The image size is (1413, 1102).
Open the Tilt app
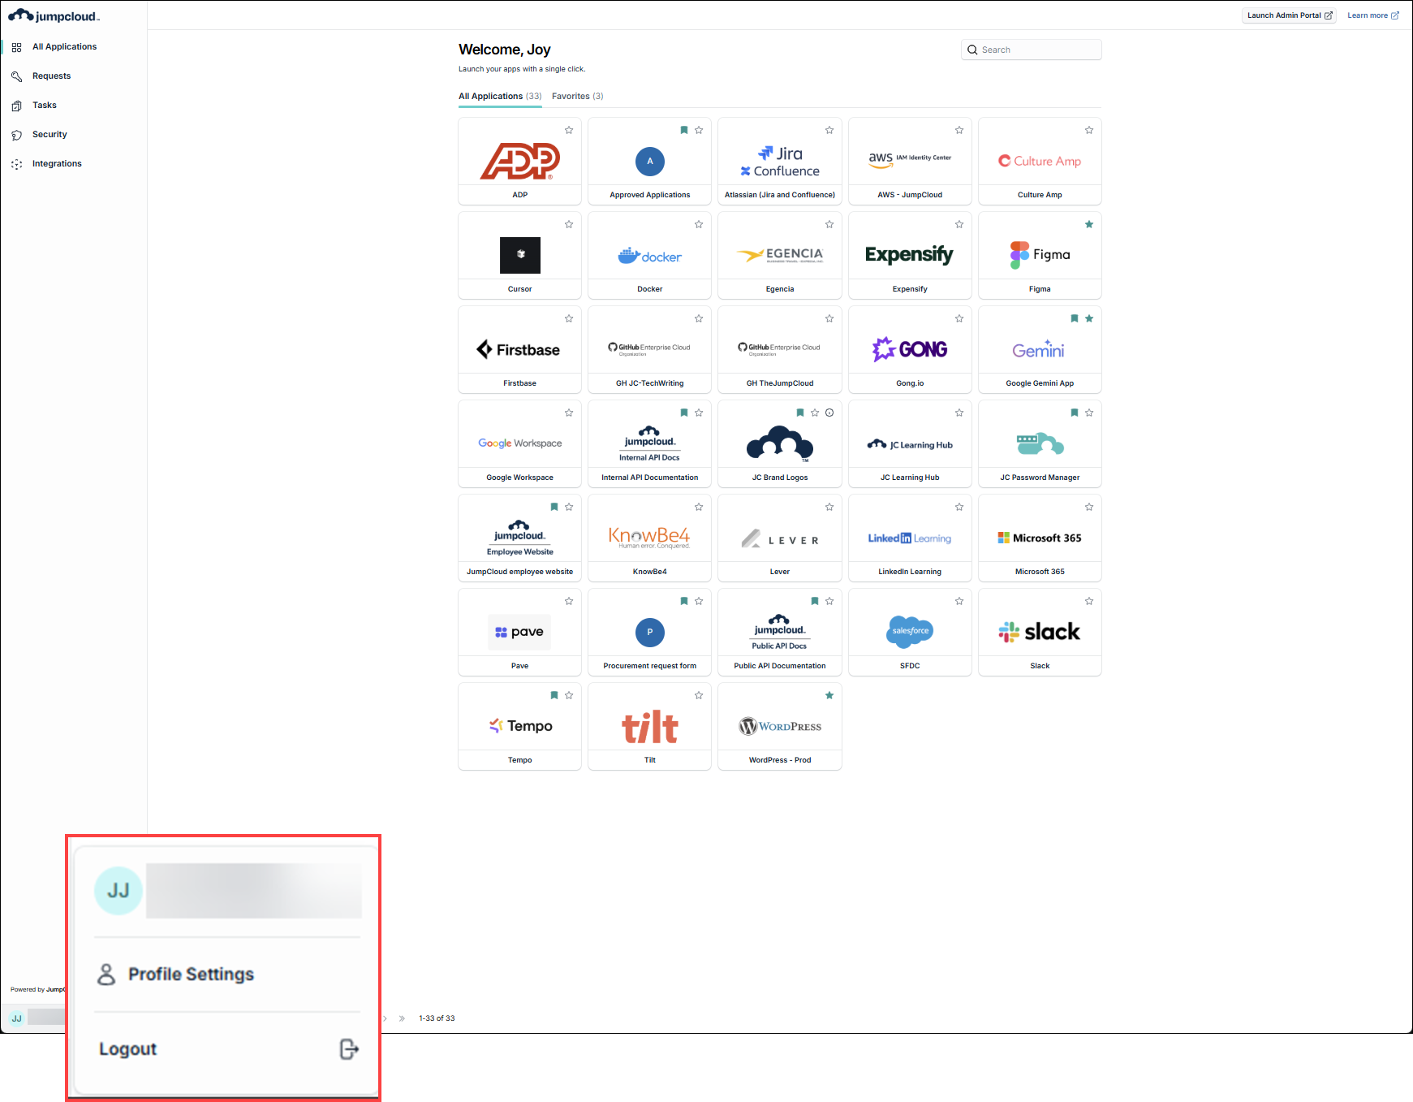coord(650,727)
